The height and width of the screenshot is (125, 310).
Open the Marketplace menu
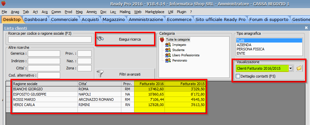(x=155, y=12)
